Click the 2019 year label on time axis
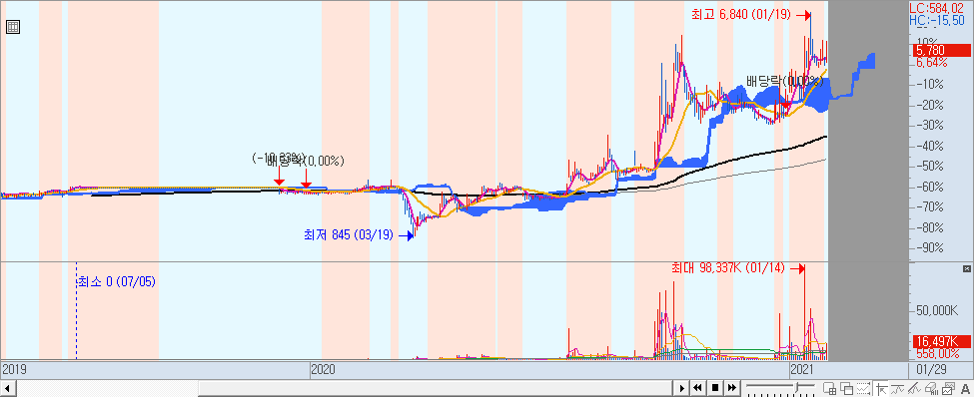 pyautogui.click(x=14, y=370)
